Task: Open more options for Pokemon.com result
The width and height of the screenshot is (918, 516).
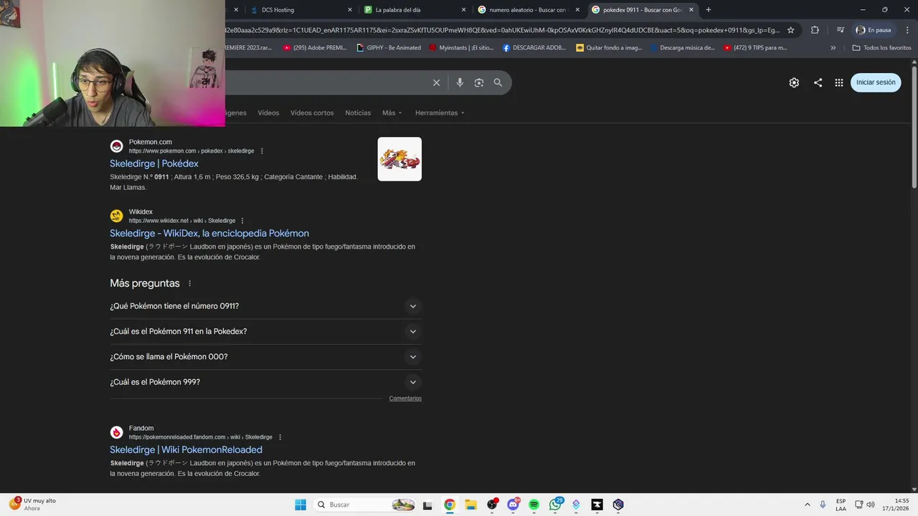Action: pyautogui.click(x=262, y=151)
